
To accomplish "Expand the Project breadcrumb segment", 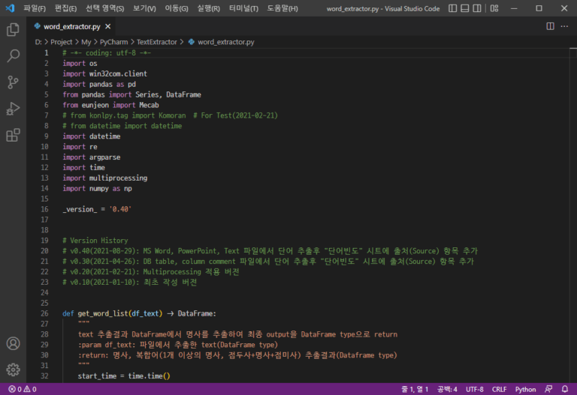I will point(61,42).
